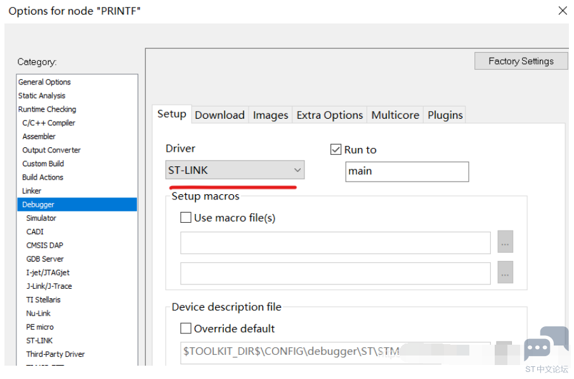Click browse button for first macro file
Image resolution: width=574 pixels, height=379 pixels.
[x=505, y=243]
